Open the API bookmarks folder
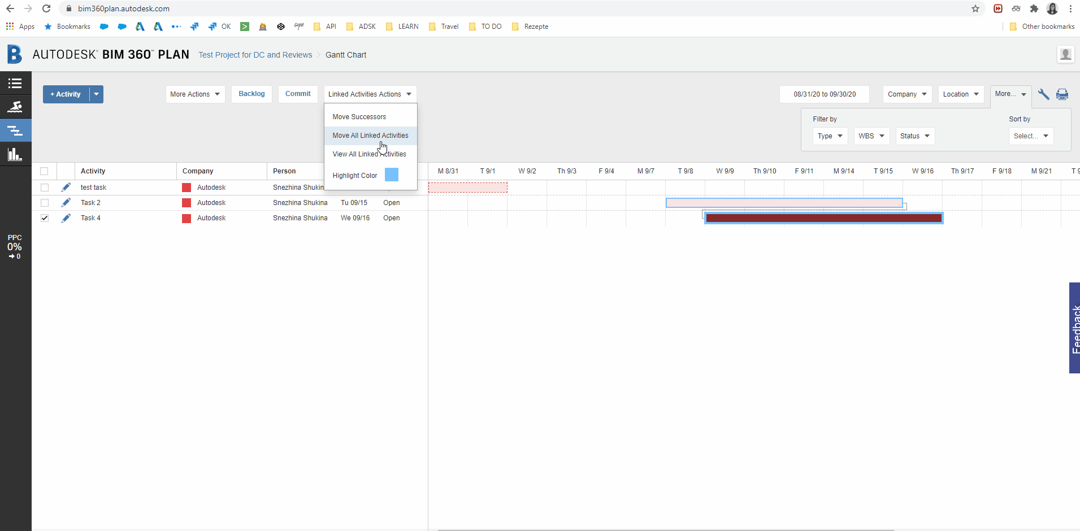 (325, 27)
